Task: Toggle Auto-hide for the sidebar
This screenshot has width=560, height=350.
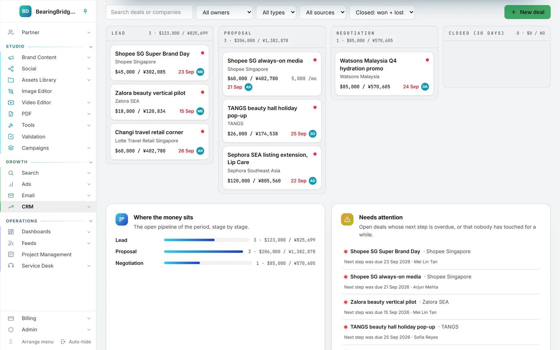Action: pos(76,342)
